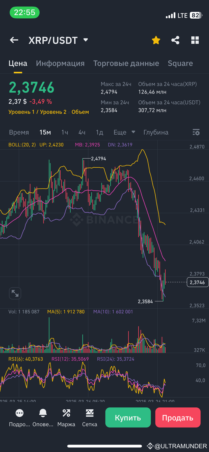Tap the green Купить button
Image resolution: width=209 pixels, height=452 pixels.
(128, 417)
